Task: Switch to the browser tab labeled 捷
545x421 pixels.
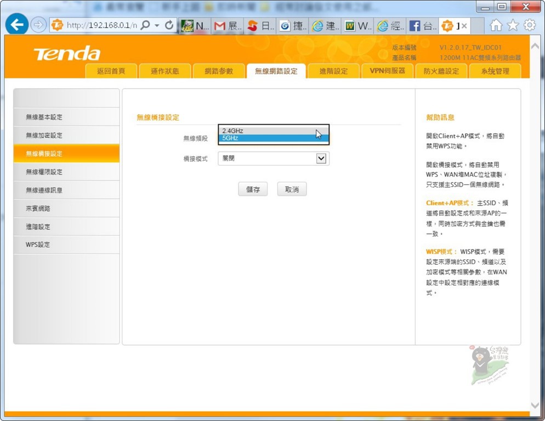Action: 293,26
